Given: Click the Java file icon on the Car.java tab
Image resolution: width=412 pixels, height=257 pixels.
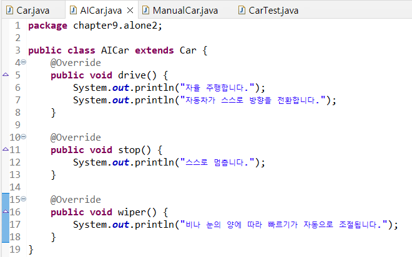Looking at the screenshot, I should (x=9, y=10).
